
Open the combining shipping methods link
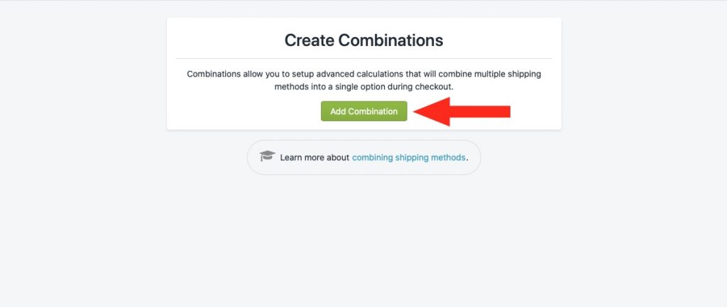tap(408, 157)
